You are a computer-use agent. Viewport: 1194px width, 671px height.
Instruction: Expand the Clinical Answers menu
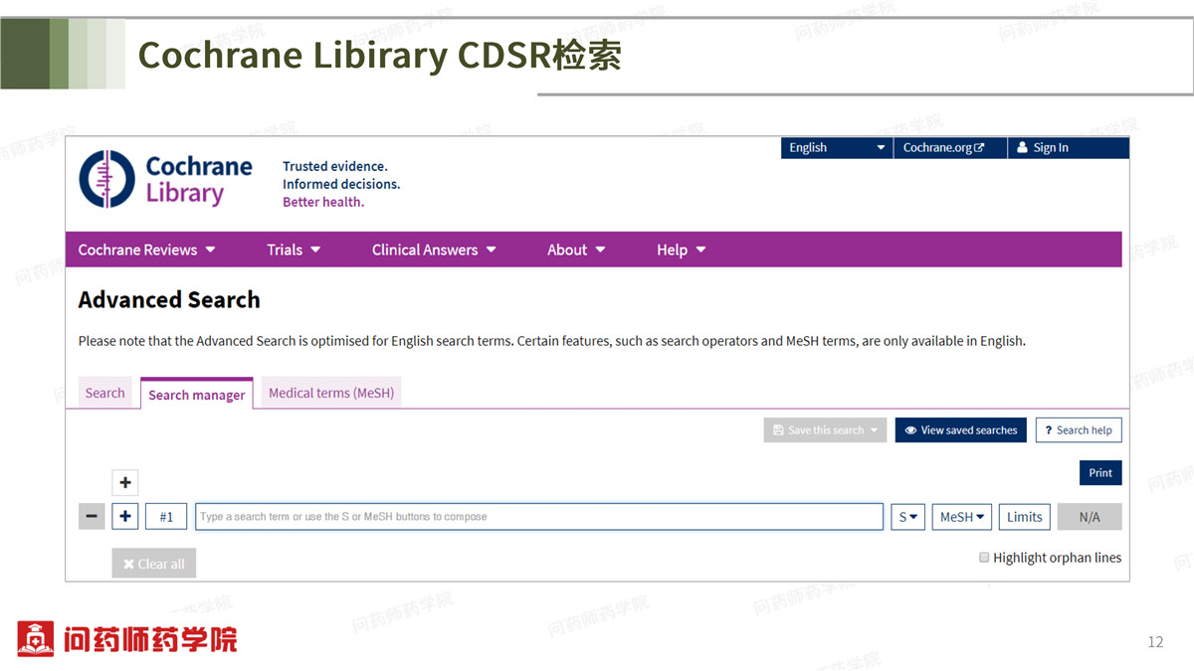click(x=434, y=250)
